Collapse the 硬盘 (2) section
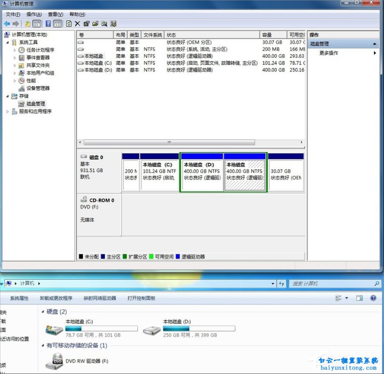384x374 pixels. (43, 312)
